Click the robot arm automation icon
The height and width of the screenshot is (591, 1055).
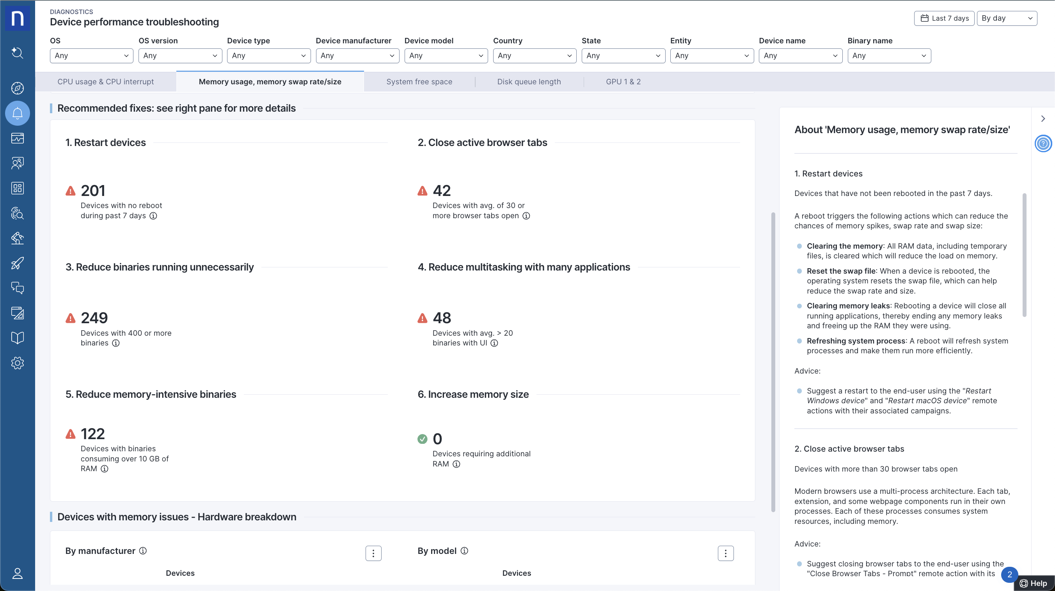click(x=17, y=238)
